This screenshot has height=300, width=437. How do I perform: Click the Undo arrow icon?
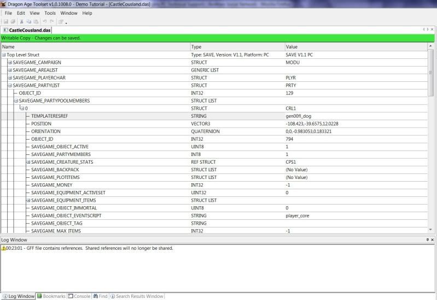[45, 21]
